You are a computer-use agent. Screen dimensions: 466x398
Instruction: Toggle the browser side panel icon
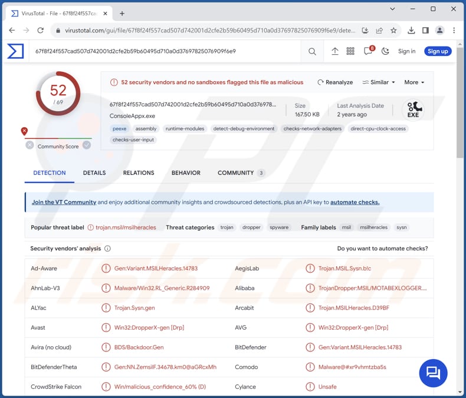click(425, 30)
